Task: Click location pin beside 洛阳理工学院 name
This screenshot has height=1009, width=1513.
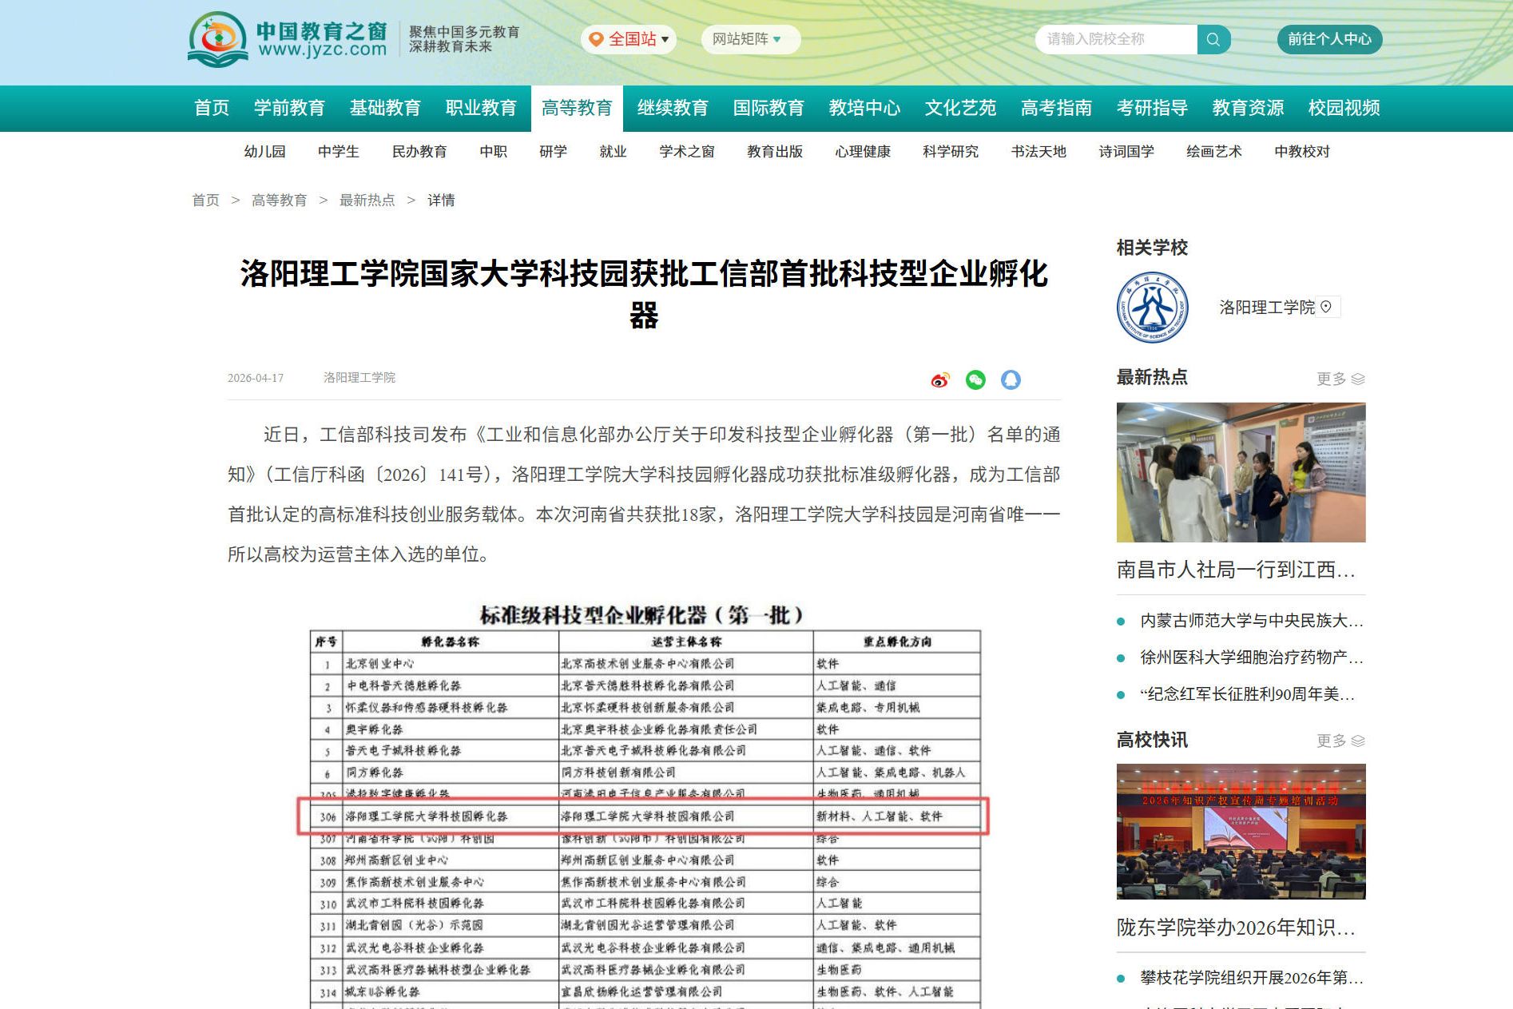Action: click(1326, 307)
